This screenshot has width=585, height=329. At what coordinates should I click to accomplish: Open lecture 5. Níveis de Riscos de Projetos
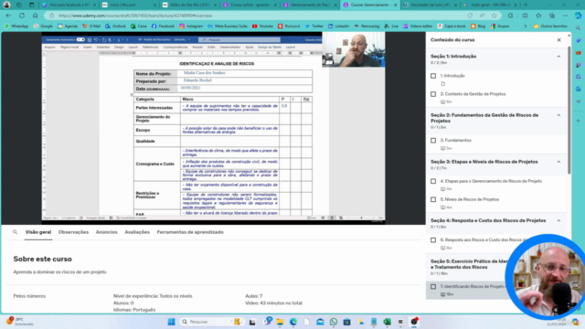tap(470, 199)
